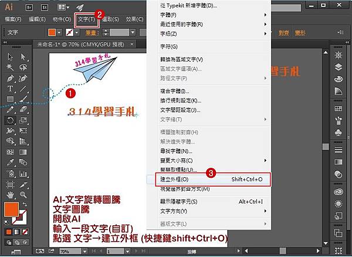
Task: Select the Rectangle tool
Action: click(x=10, y=99)
